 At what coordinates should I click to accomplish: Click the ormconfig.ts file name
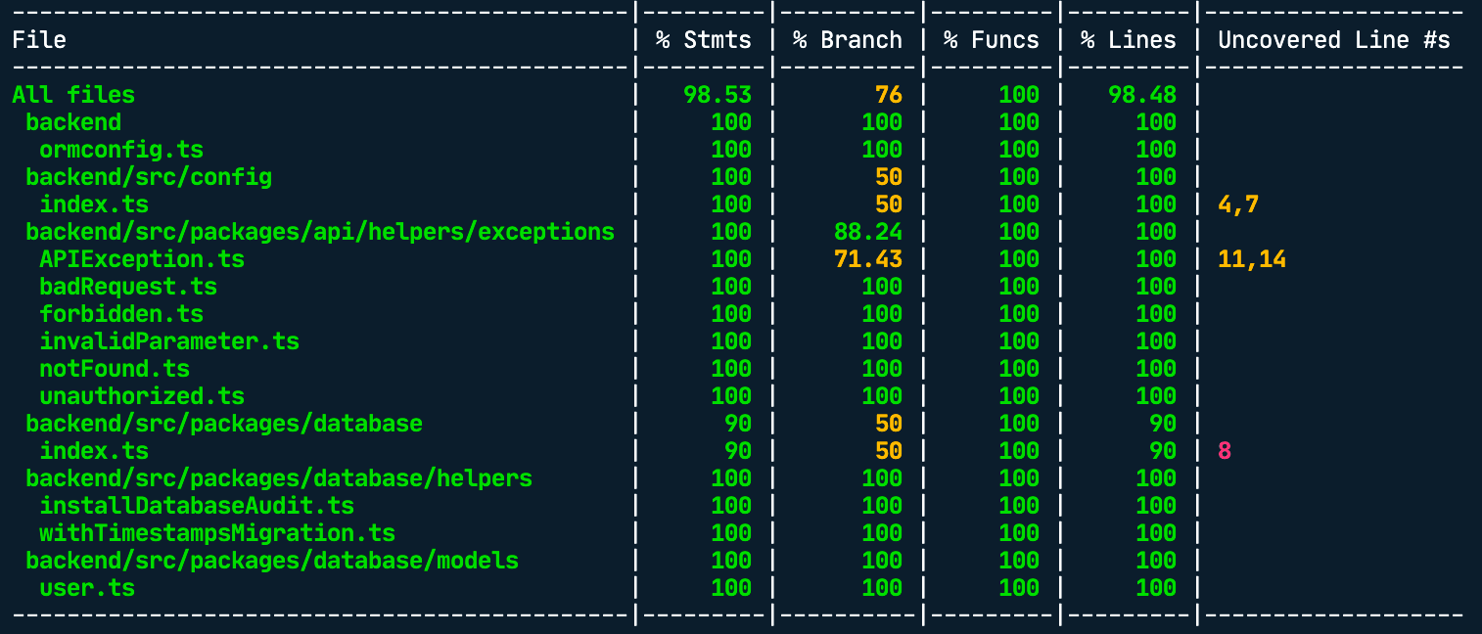pos(121,150)
